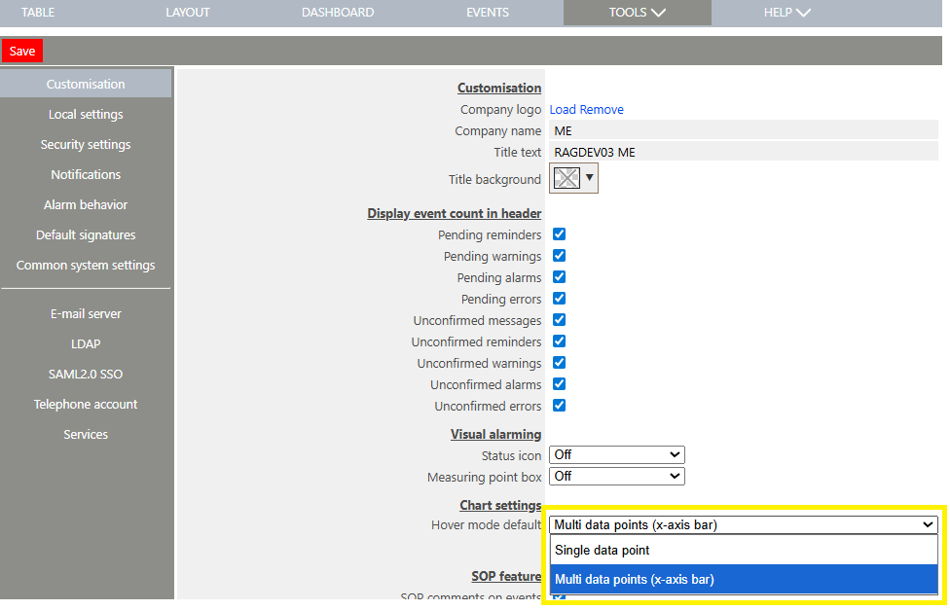
Task: Open the Measuring point box dropdown
Action: (x=617, y=477)
